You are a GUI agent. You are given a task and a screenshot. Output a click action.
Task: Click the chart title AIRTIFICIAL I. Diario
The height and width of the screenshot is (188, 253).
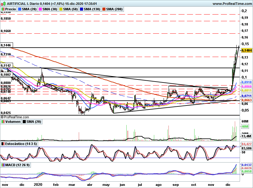[x=23, y=4]
